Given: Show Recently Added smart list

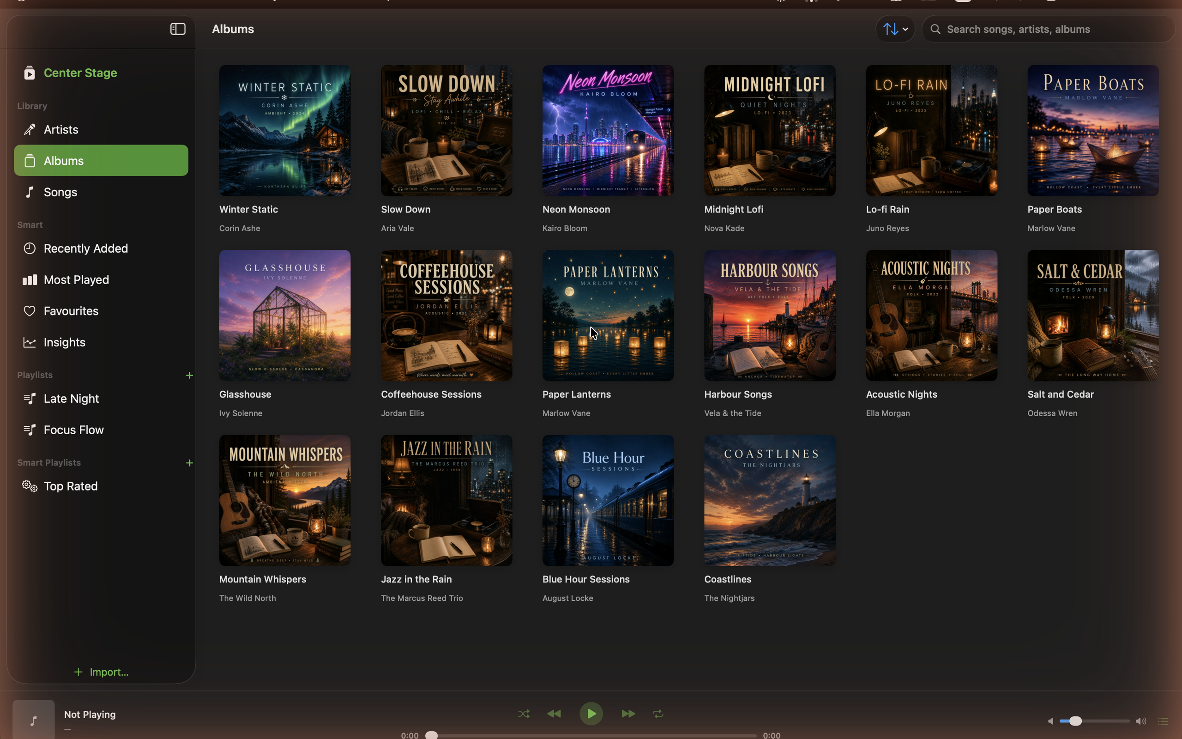Looking at the screenshot, I should pos(101,248).
